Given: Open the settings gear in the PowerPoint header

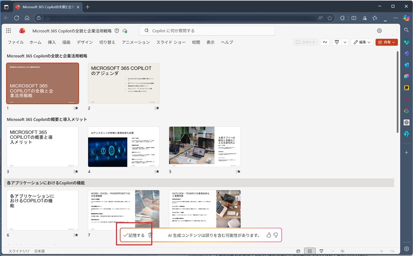Looking at the screenshot, I should (x=379, y=31).
